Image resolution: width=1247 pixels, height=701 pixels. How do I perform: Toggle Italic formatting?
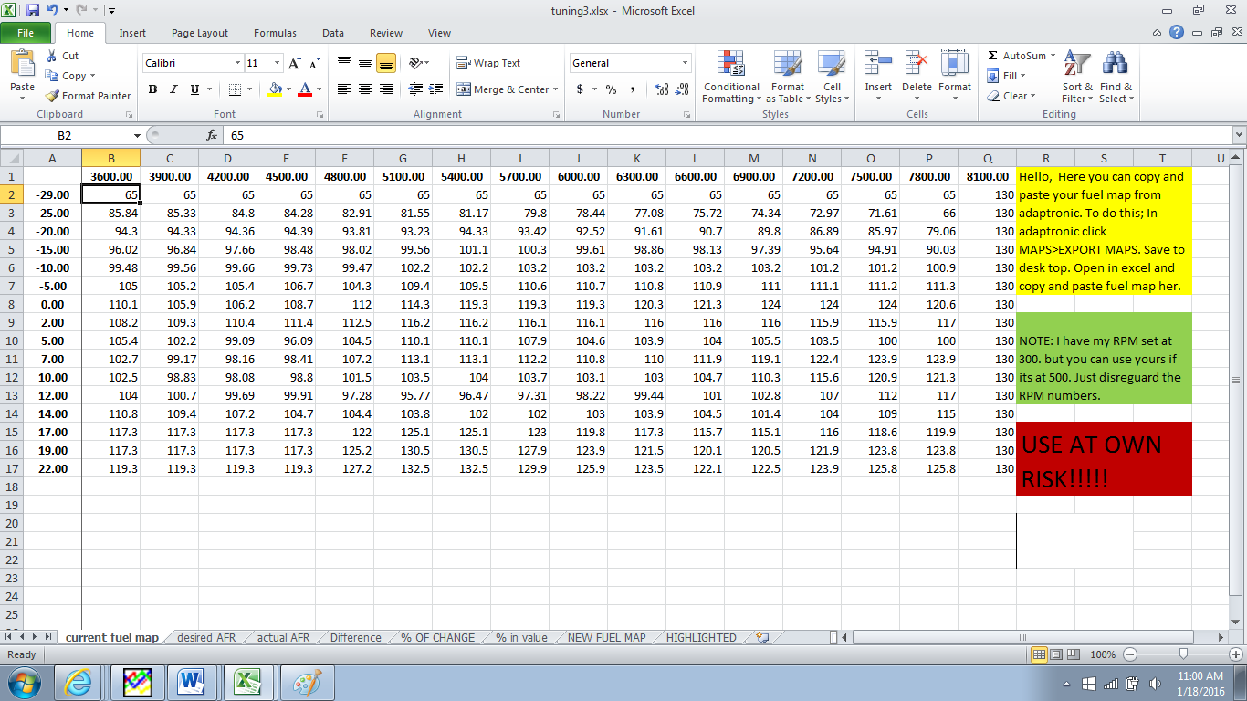[x=173, y=89]
